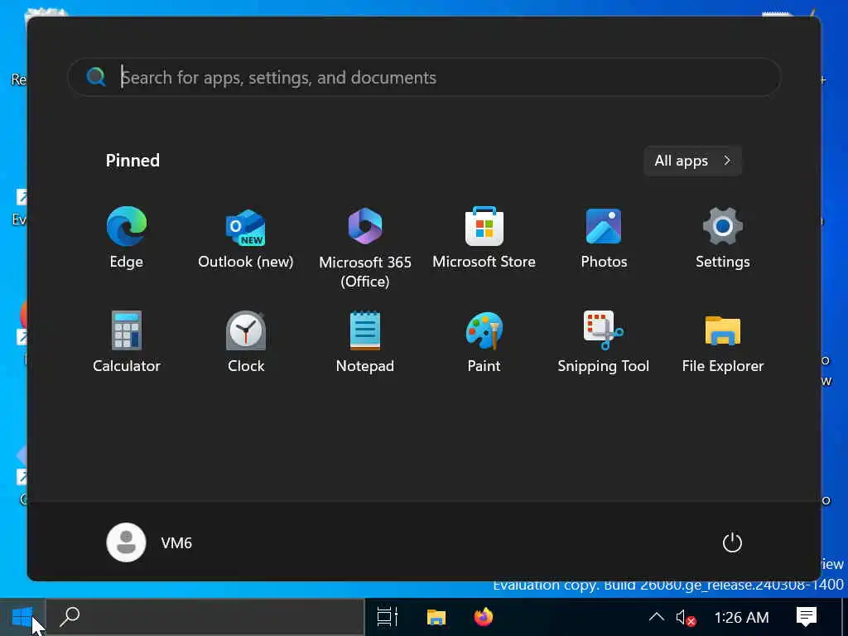
Task: Open Microsoft Store pinned app
Action: 484,237
